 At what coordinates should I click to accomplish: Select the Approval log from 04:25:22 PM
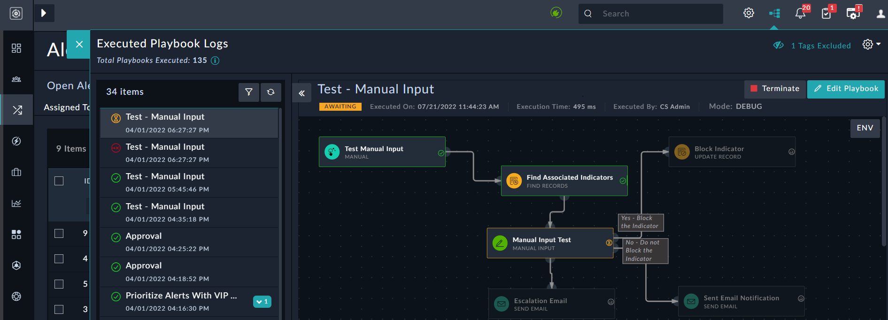pos(188,242)
